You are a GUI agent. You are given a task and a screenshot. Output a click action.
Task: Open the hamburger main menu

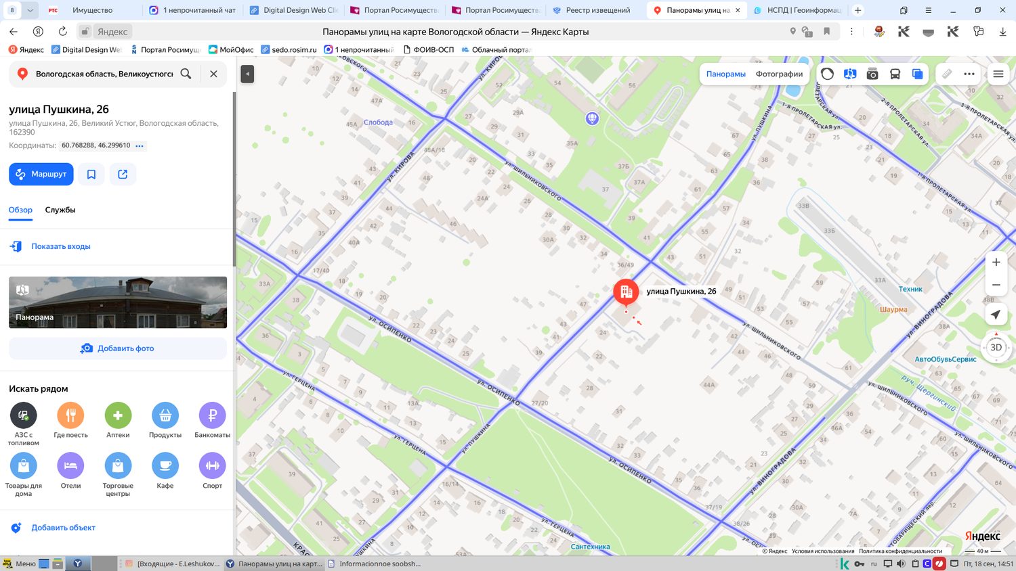[998, 74]
